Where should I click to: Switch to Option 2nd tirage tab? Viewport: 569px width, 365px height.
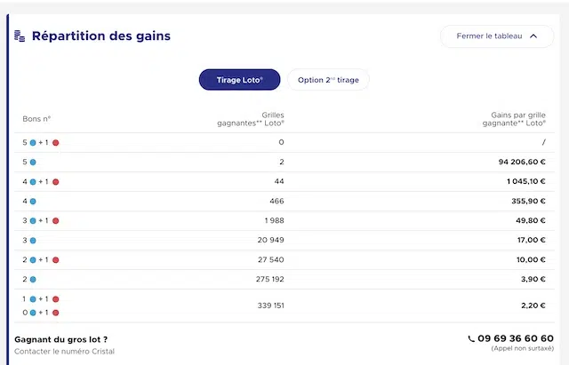pyautogui.click(x=328, y=80)
